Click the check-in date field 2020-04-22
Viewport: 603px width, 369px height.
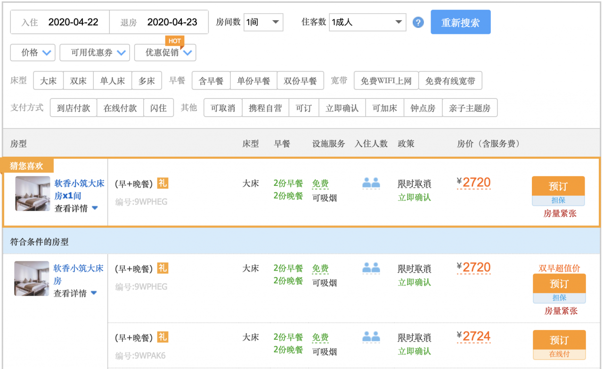(x=73, y=22)
